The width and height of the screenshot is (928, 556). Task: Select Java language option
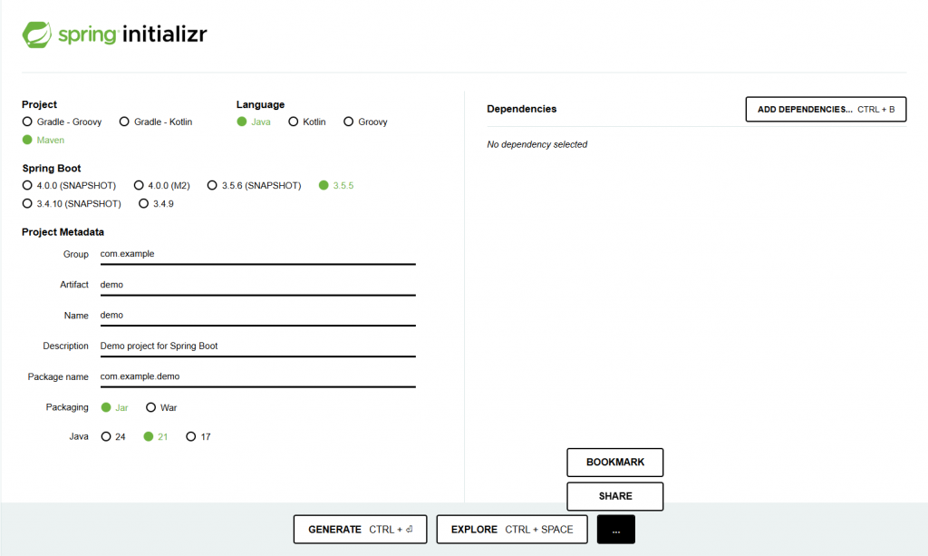point(254,122)
